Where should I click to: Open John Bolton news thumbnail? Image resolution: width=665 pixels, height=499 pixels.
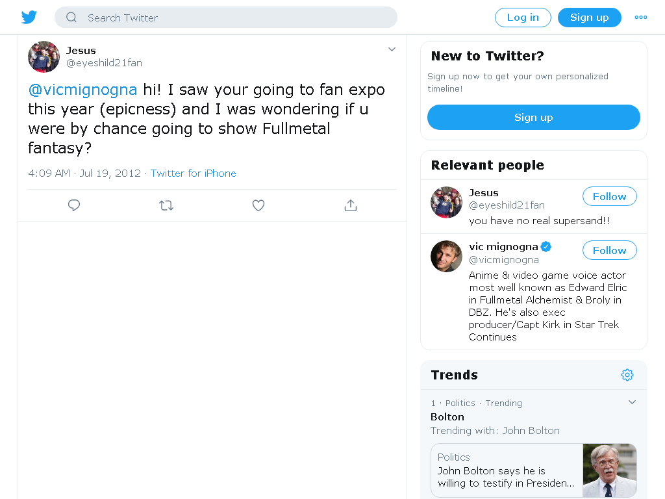609,470
